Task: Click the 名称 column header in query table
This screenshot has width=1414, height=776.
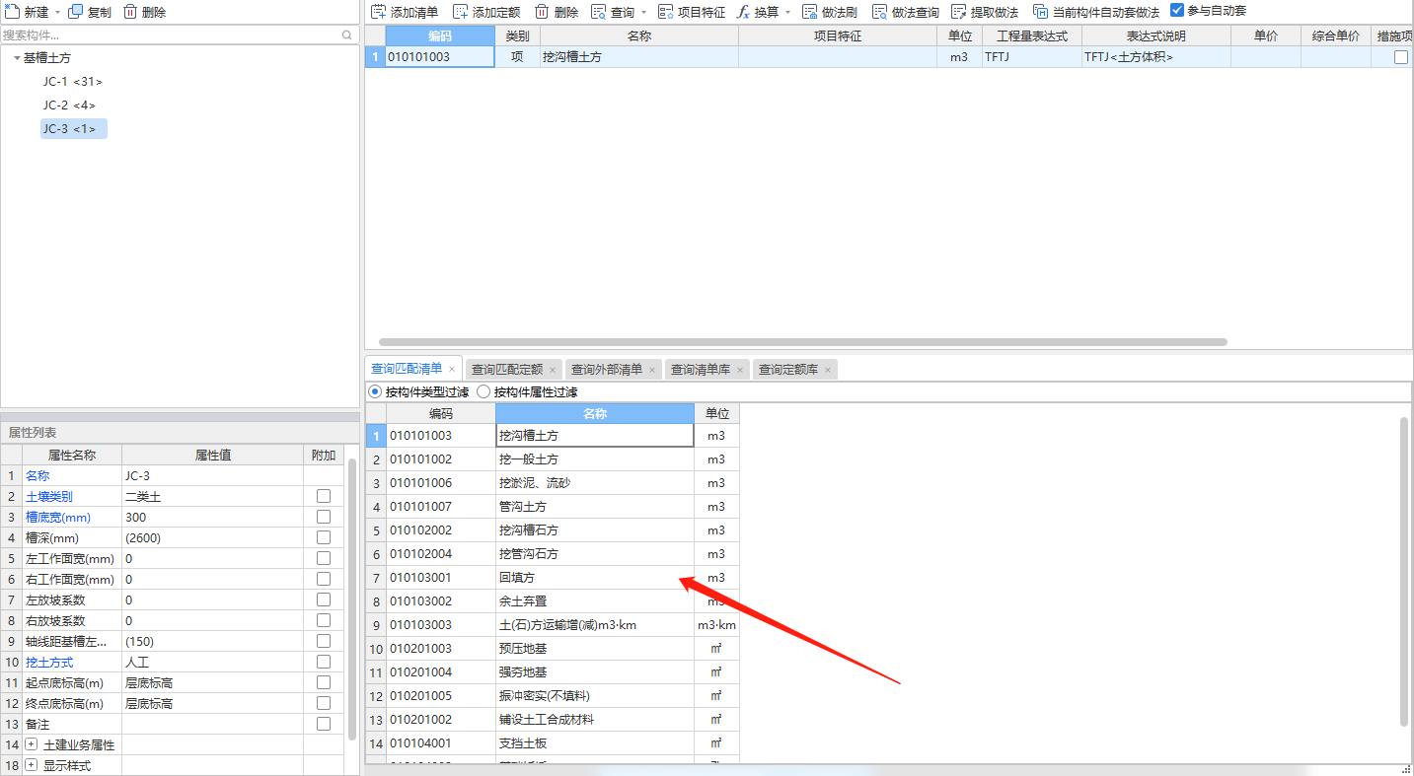Action: (595, 414)
